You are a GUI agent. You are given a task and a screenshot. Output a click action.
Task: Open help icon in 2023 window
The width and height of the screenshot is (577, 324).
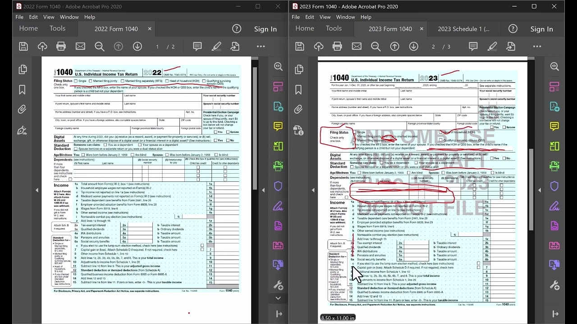513,29
